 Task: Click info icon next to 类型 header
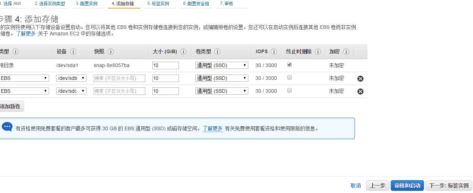(15, 52)
